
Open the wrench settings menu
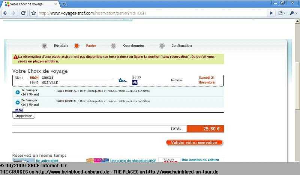tap(293, 13)
